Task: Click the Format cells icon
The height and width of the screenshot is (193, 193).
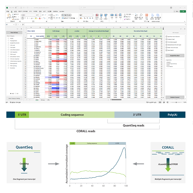Action: (120, 15)
